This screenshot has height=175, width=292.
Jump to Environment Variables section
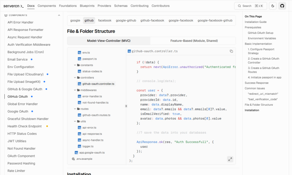click(x=262, y=38)
